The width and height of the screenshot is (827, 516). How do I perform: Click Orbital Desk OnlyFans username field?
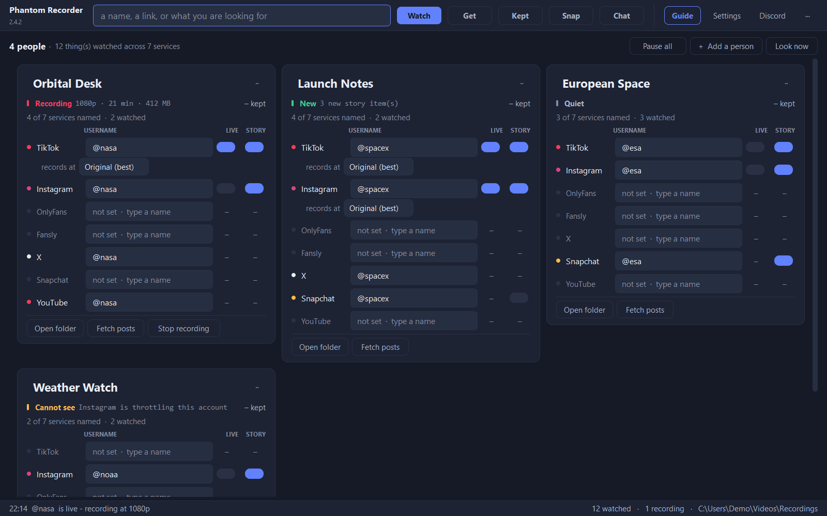[x=149, y=212]
